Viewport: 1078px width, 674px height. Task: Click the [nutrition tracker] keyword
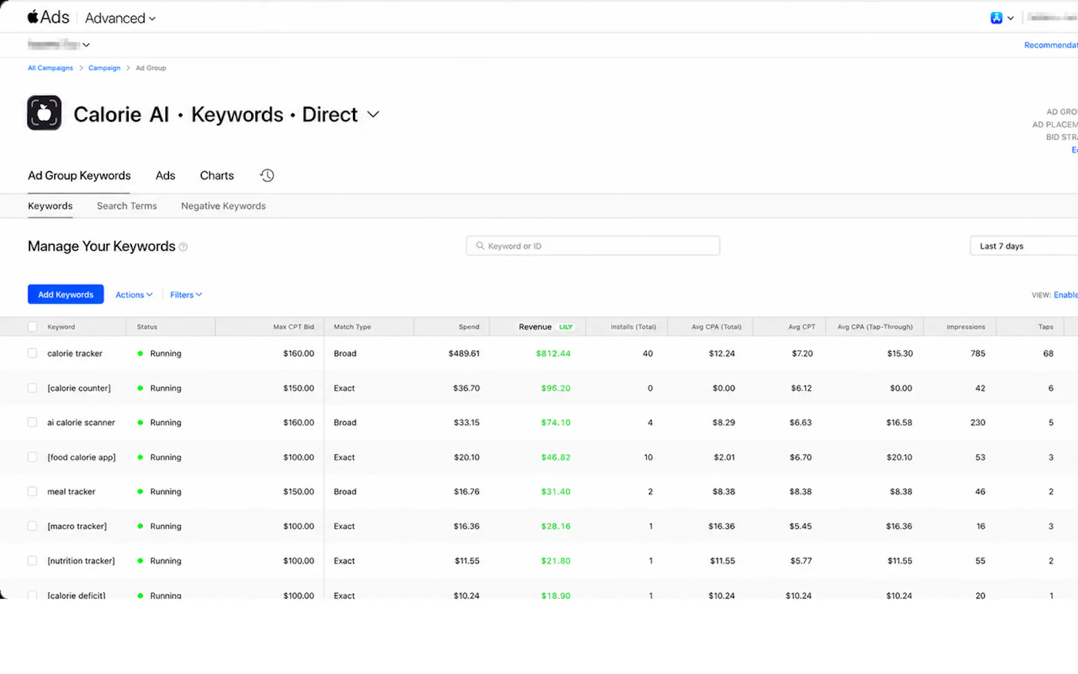click(x=81, y=561)
